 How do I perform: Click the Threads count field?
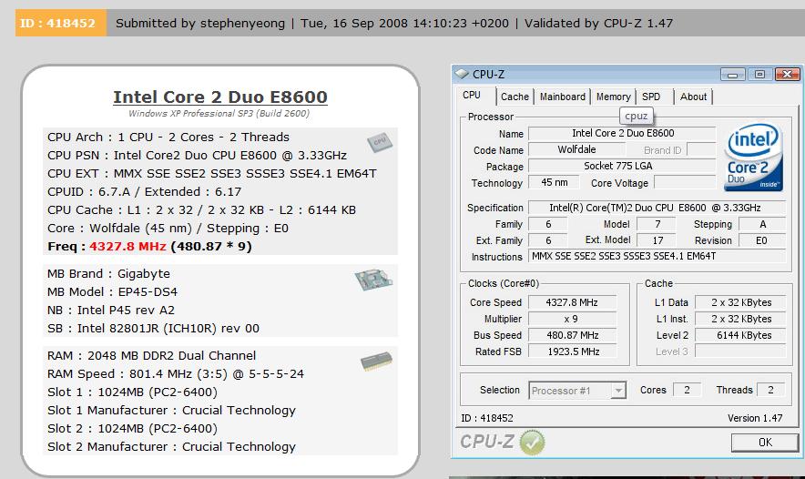pos(770,390)
